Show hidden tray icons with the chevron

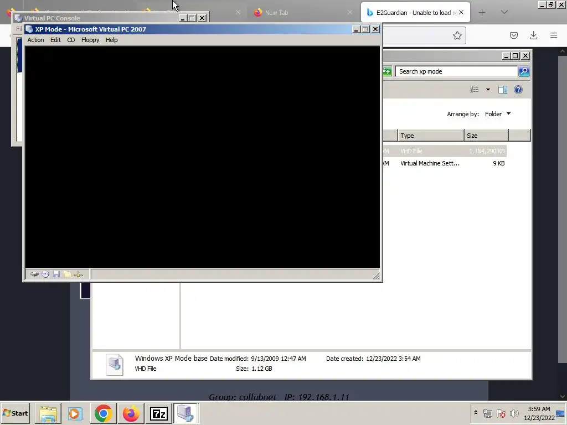(x=476, y=413)
